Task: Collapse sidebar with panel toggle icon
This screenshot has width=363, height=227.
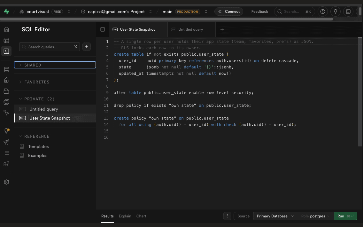Action: pos(103,29)
